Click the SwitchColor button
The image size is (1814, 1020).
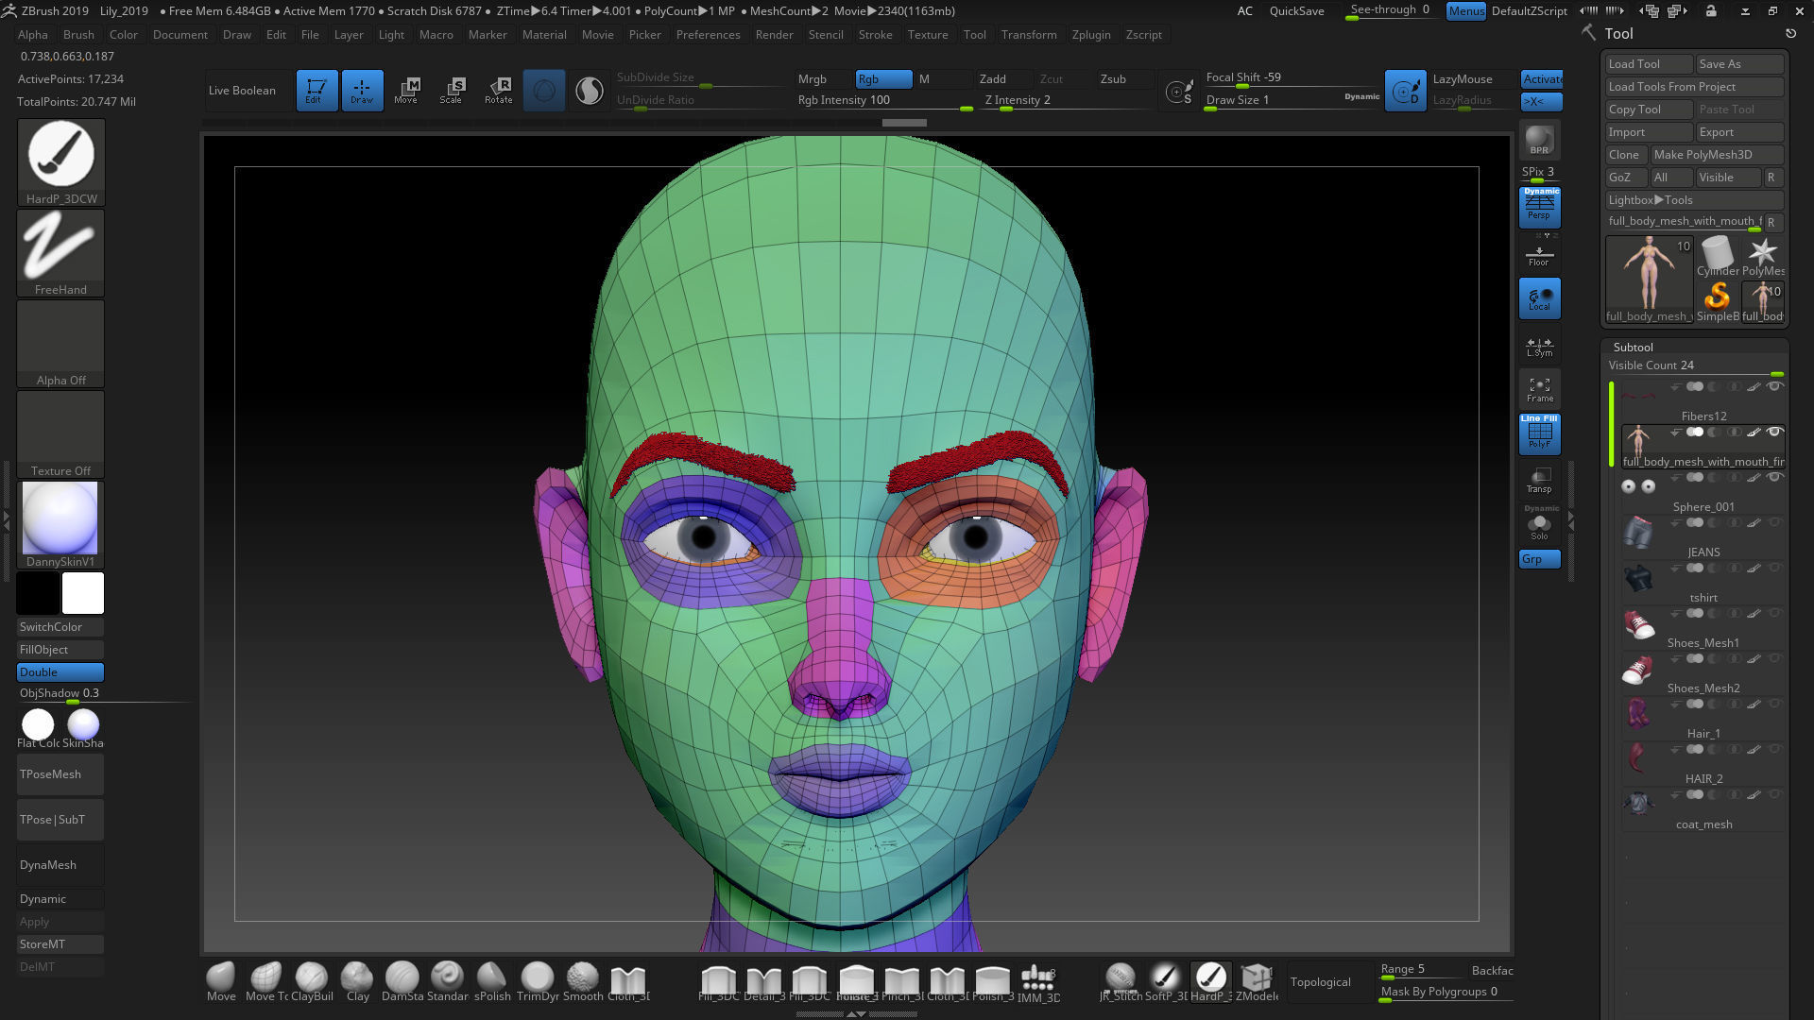[60, 627]
